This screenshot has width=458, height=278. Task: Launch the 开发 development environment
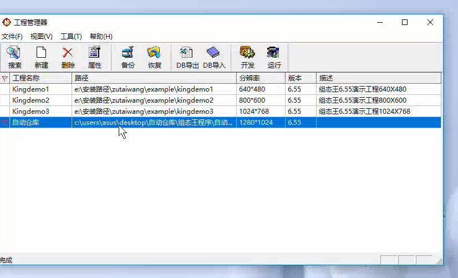pos(247,57)
